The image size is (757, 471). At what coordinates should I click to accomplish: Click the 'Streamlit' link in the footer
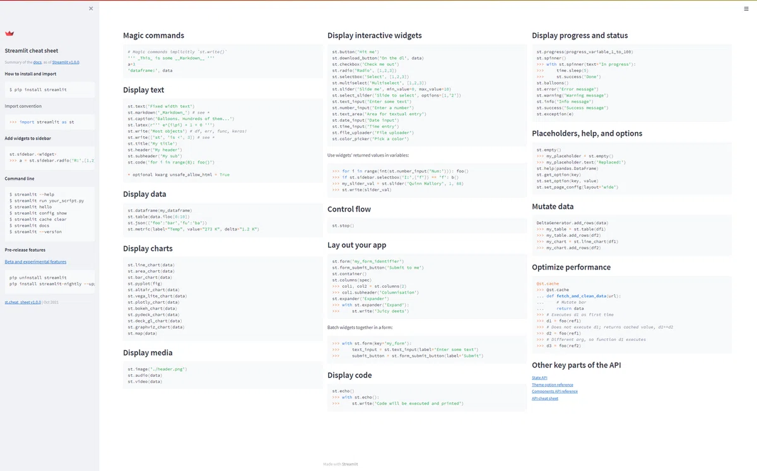349,464
